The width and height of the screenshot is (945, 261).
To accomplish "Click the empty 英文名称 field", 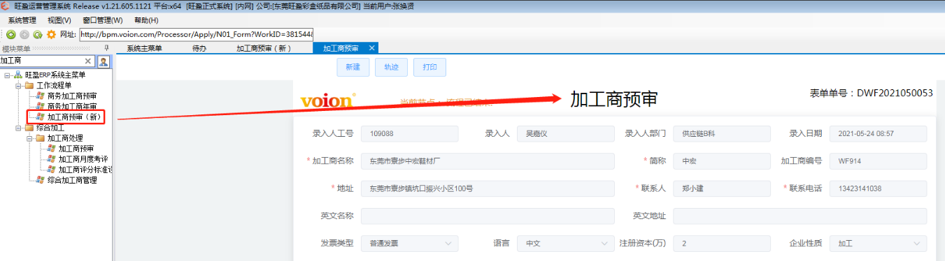I will click(488, 216).
